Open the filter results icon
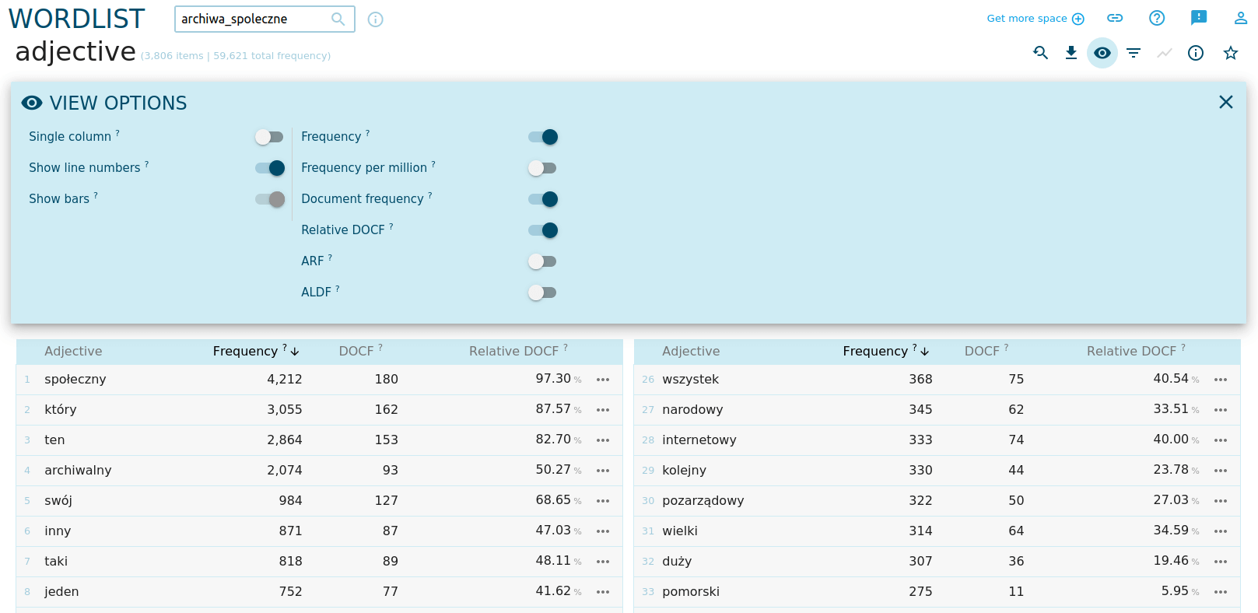This screenshot has width=1258, height=613. [1134, 53]
